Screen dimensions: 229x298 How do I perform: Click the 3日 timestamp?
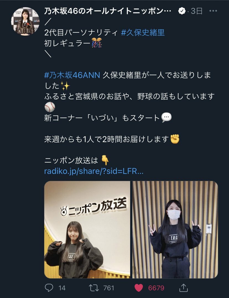pyautogui.click(x=196, y=11)
